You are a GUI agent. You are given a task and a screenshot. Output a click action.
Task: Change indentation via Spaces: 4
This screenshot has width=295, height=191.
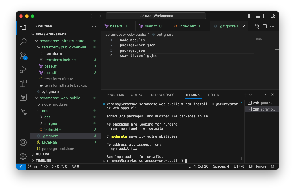point(221,166)
